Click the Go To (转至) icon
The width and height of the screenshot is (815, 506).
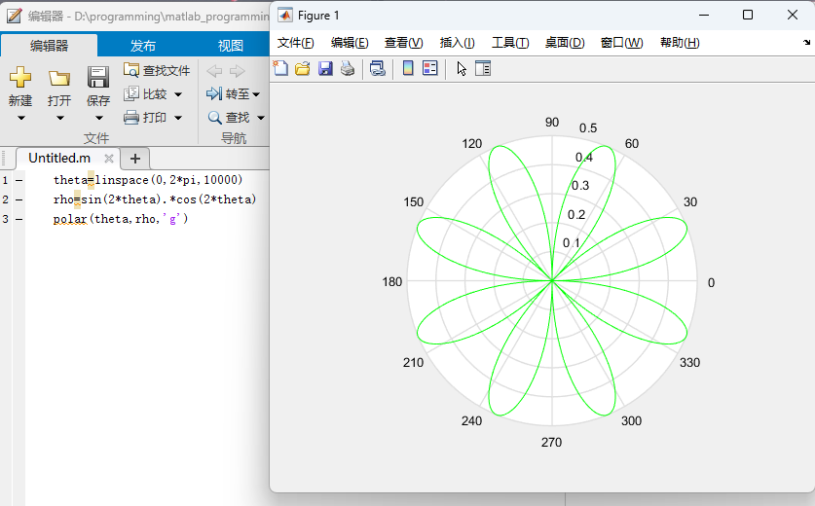point(213,93)
